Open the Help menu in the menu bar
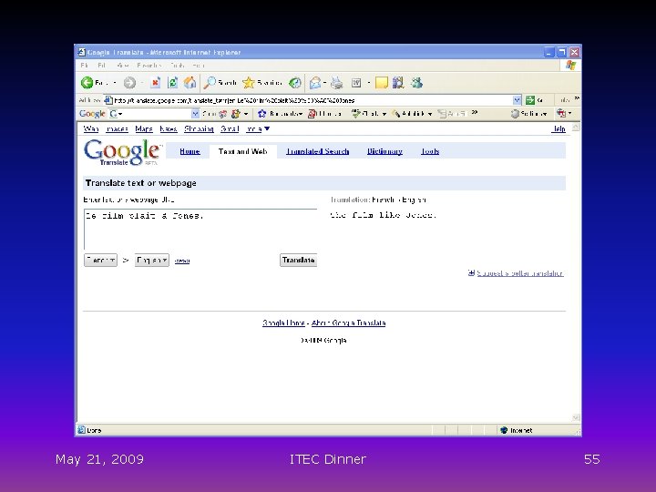656x492 pixels. coord(199,66)
